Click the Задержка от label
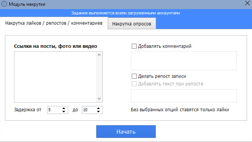252x142 pixels. (28, 110)
